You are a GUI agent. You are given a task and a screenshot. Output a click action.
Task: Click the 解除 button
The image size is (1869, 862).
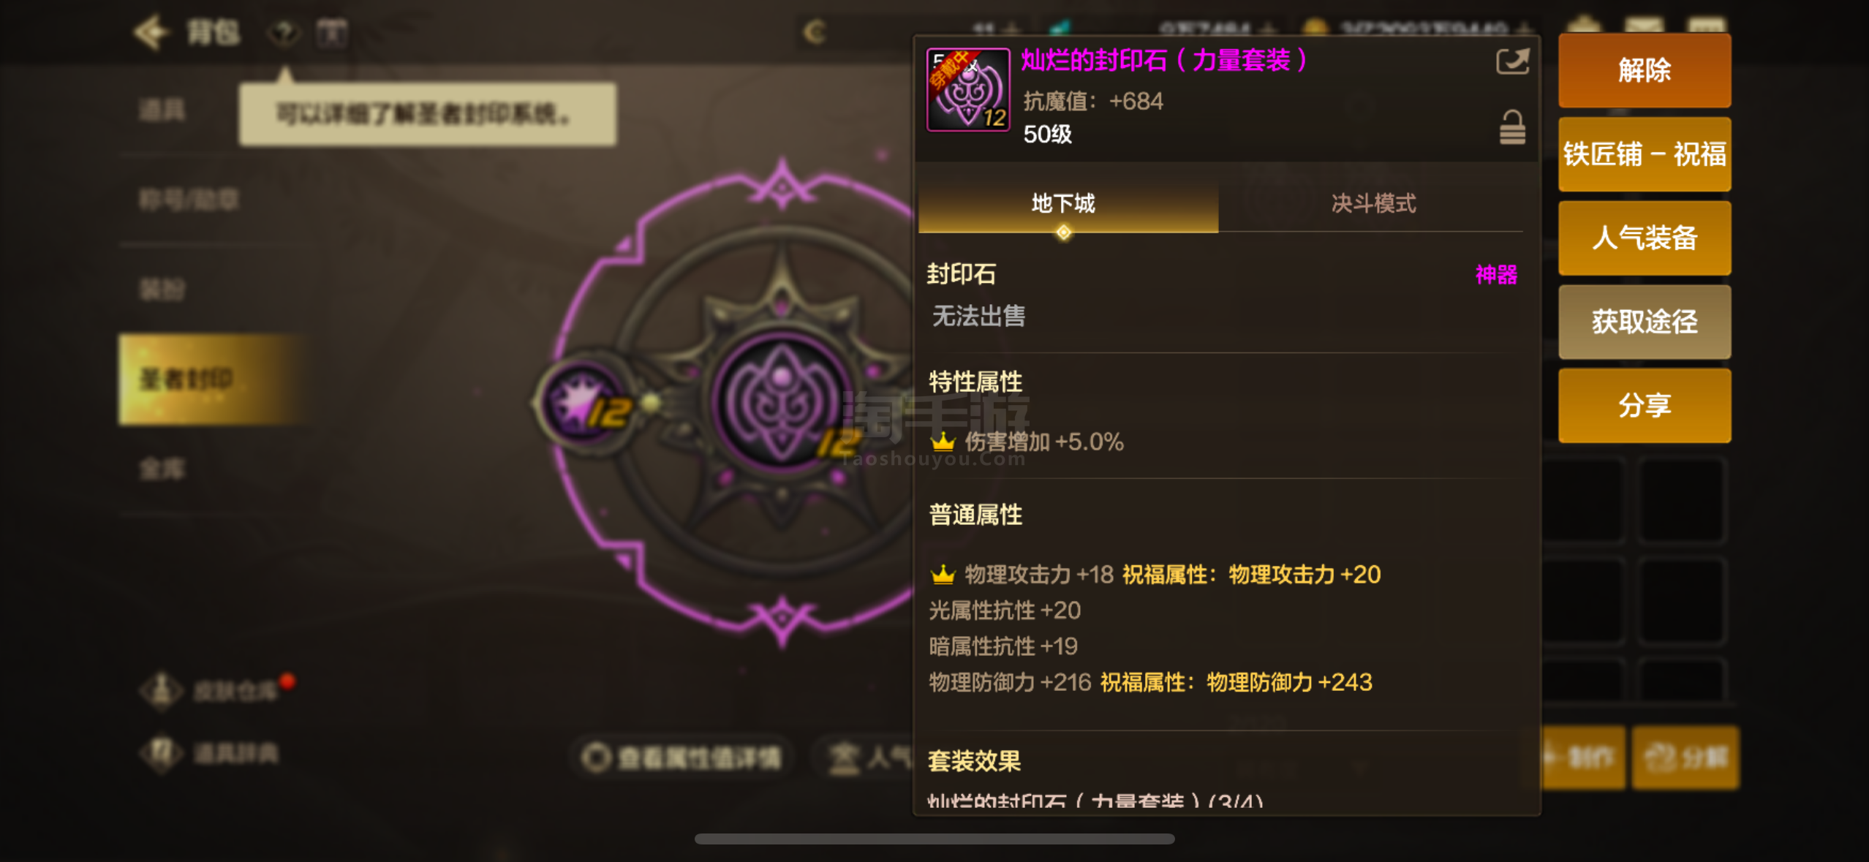[x=1644, y=70]
